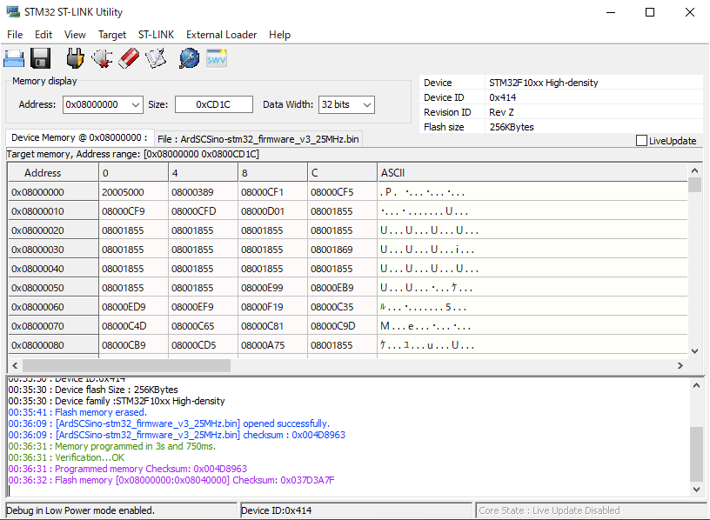Viewport: 710px width, 520px height.
Task: Click the ST-LINK Utility title bar icon
Action: 13,12
